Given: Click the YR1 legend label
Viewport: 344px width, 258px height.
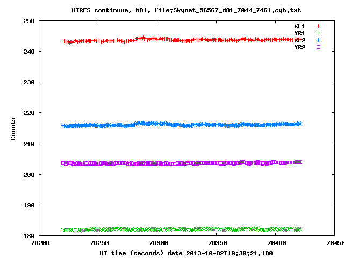Looking at the screenshot, I should [x=300, y=33].
